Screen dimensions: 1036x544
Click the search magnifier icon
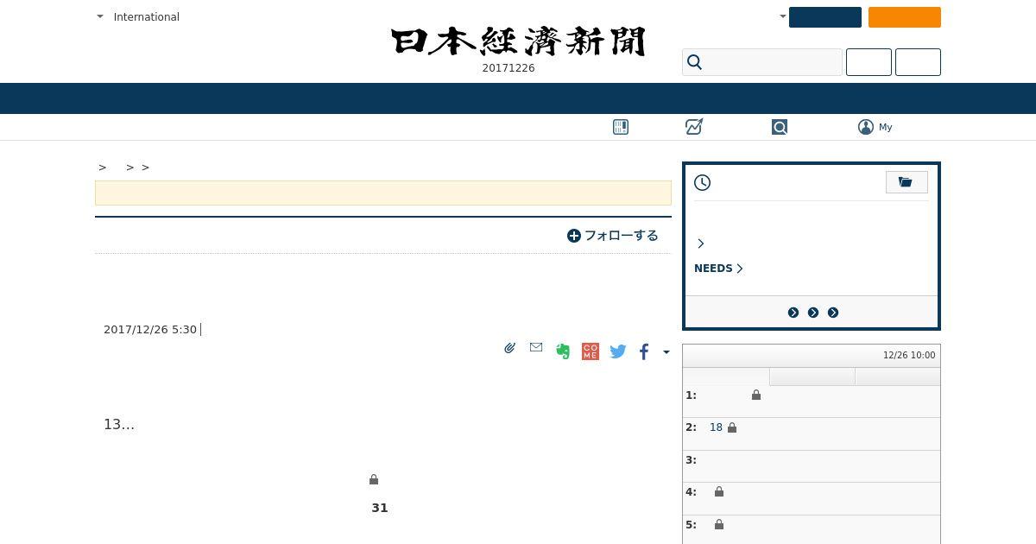tap(694, 62)
